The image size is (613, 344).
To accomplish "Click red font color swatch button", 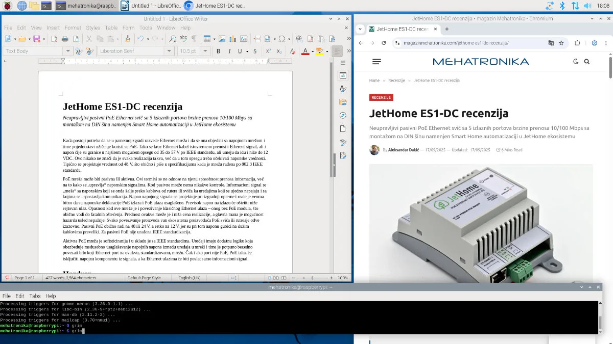I will 305,51.
